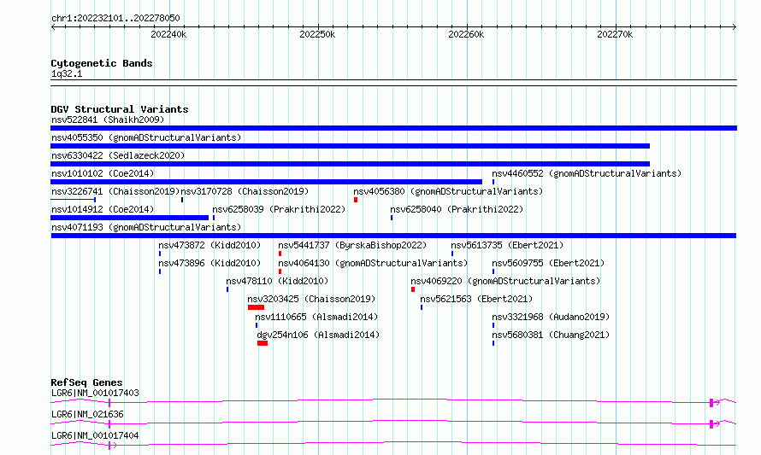Click the nsv6258039 (Prakrithi2022) label
This screenshot has height=455, width=761.
pyautogui.click(x=279, y=209)
